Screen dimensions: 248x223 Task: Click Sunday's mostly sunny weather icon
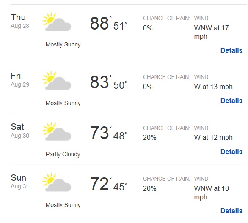pos(57,182)
